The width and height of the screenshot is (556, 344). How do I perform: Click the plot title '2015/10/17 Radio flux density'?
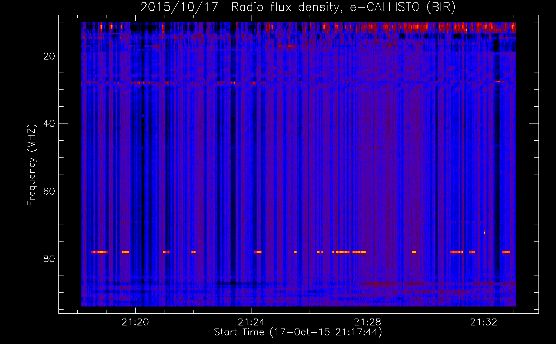pos(298,7)
